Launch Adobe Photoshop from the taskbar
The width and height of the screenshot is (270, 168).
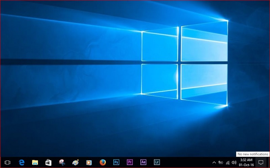pos(116,162)
